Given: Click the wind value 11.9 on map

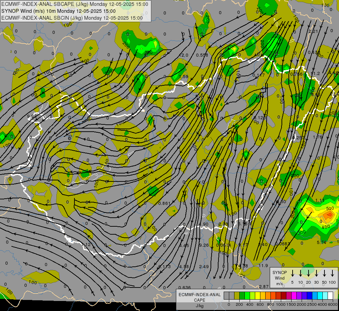Looking at the screenshot, I should tap(263, 266).
